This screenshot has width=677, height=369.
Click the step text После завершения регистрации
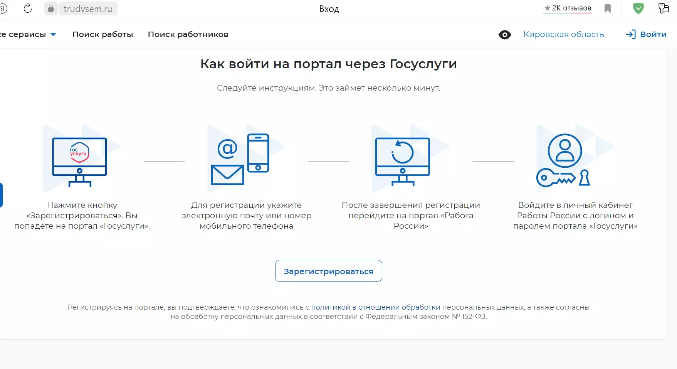[411, 216]
